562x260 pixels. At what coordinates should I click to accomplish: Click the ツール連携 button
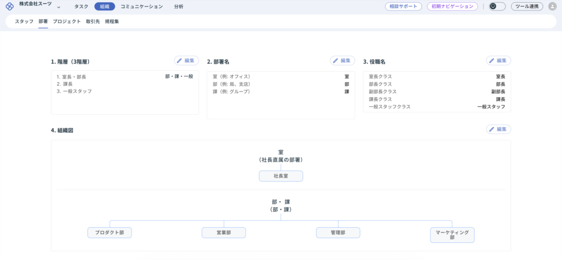point(527,7)
